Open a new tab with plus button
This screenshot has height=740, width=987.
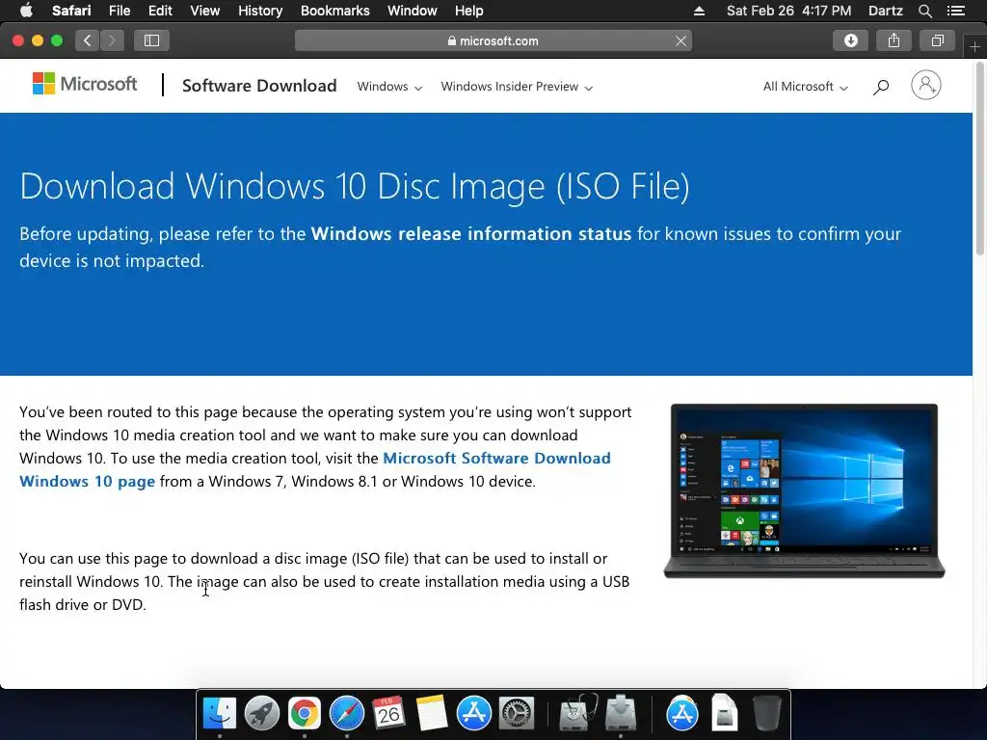pyautogui.click(x=975, y=47)
